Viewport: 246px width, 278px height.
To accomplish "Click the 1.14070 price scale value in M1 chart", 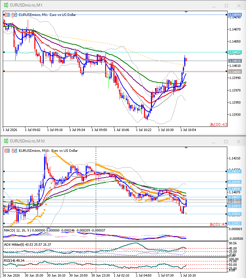I will click(x=235, y=29).
